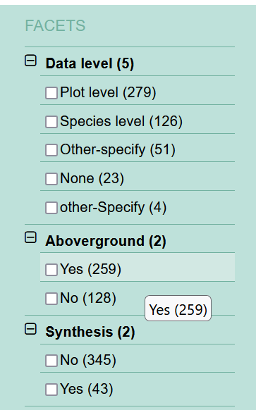
Task: Tick Synthesis Yes (43) checkbox
Action: click(x=51, y=390)
